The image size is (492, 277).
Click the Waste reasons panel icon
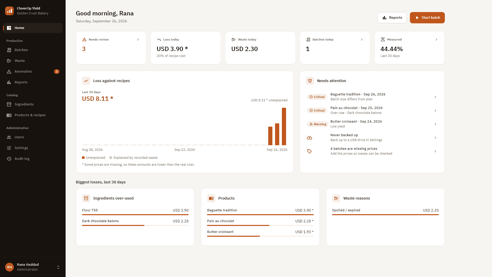point(336,198)
